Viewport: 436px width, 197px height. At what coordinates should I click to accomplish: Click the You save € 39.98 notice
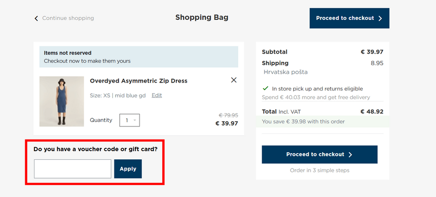tap(303, 122)
